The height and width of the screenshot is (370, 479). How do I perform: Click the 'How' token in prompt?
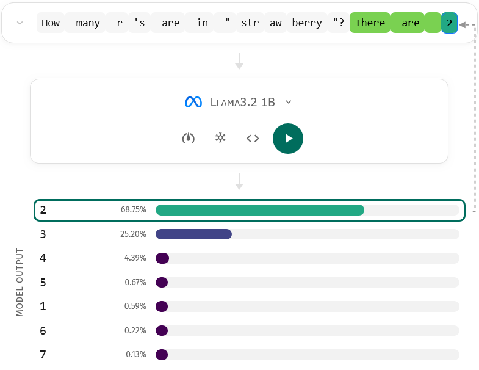click(x=51, y=23)
